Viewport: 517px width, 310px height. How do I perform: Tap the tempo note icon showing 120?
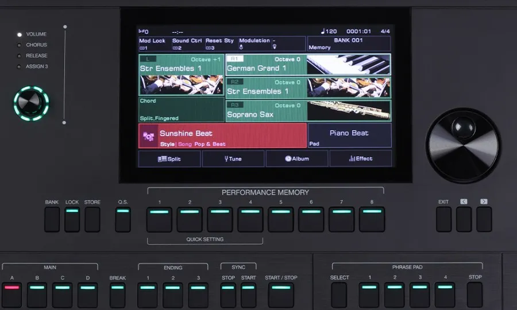tap(329, 32)
